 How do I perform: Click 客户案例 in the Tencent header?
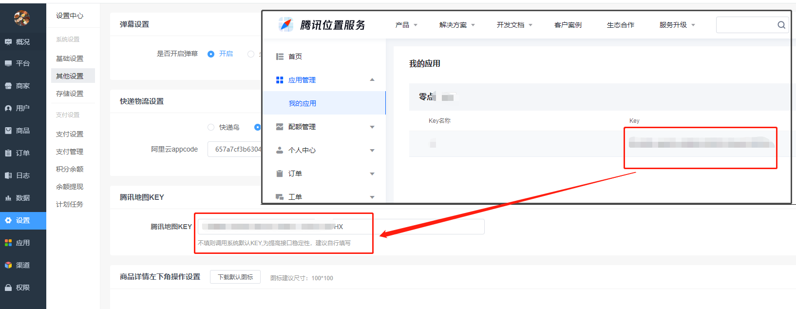tap(568, 25)
